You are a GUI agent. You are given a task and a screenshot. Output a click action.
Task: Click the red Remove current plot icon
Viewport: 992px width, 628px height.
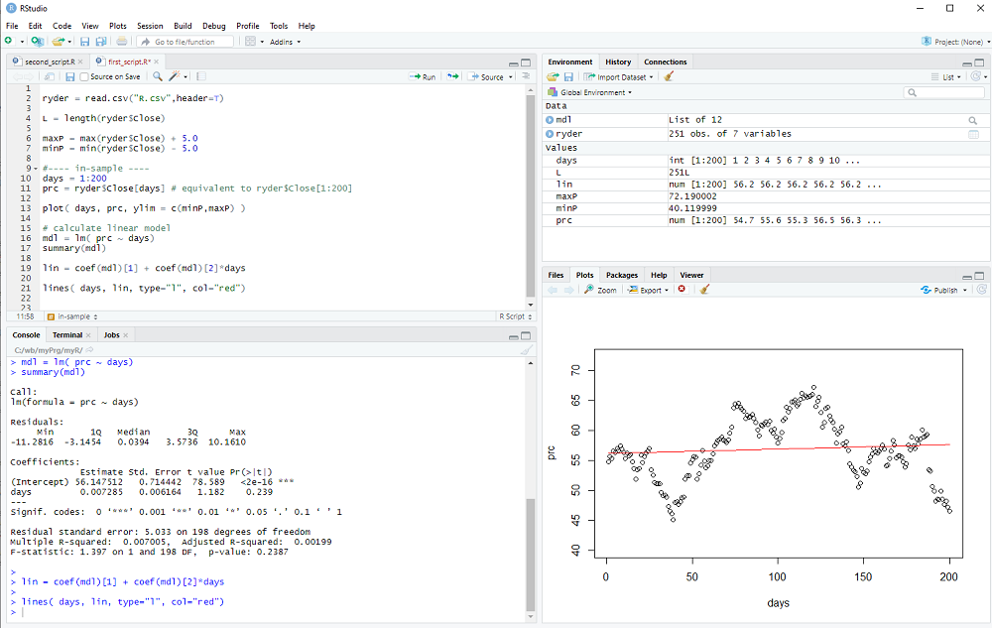click(x=682, y=289)
